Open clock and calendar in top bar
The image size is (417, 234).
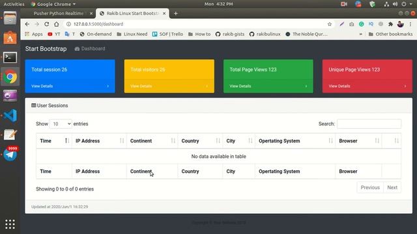(219, 4)
